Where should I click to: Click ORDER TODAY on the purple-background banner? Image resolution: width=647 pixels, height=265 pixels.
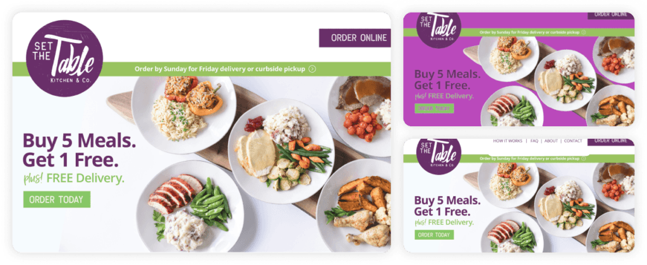point(434,109)
